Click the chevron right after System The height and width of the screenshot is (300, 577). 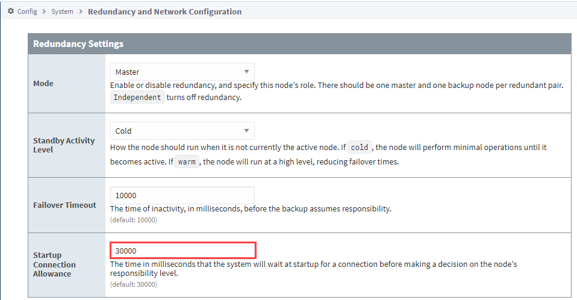pyautogui.click(x=81, y=11)
